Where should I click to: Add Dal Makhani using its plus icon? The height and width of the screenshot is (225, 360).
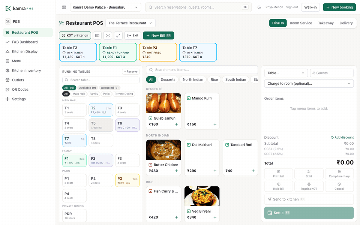pyautogui.click(x=215, y=171)
